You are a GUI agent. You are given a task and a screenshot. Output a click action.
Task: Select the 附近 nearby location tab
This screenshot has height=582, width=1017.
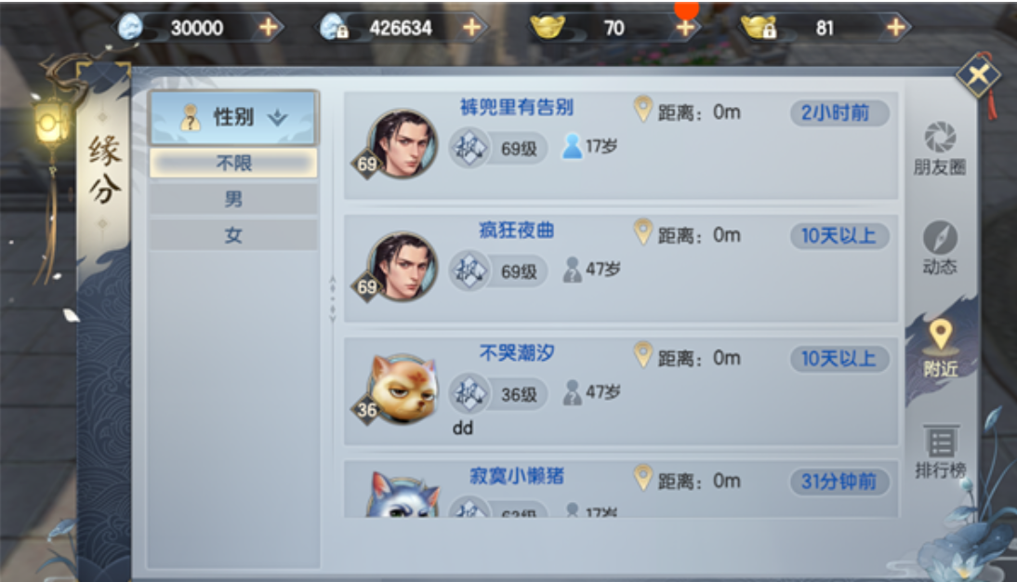click(940, 349)
